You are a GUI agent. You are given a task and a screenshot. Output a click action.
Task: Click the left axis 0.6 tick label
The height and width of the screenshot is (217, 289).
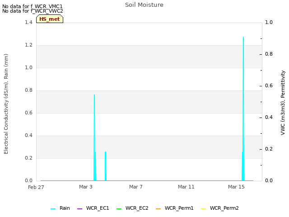click(28, 113)
